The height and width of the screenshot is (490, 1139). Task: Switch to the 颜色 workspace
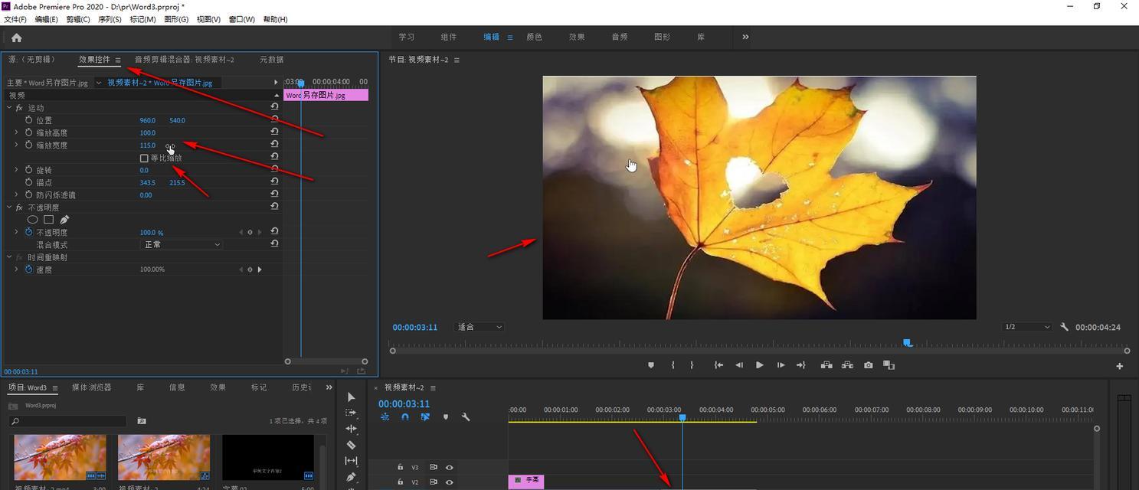point(534,37)
